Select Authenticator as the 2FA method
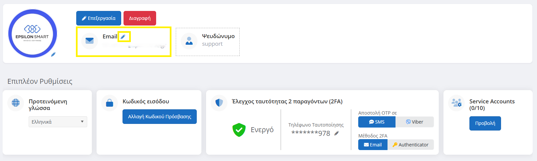 (410, 145)
